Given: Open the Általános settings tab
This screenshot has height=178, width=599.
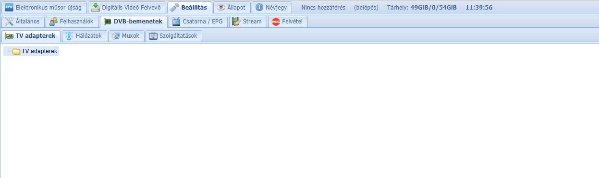Looking at the screenshot, I should click(23, 22).
